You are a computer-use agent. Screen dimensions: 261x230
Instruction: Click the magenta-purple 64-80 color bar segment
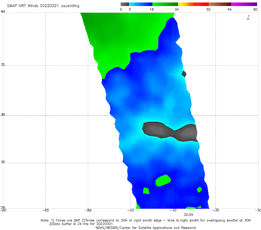(244, 4)
